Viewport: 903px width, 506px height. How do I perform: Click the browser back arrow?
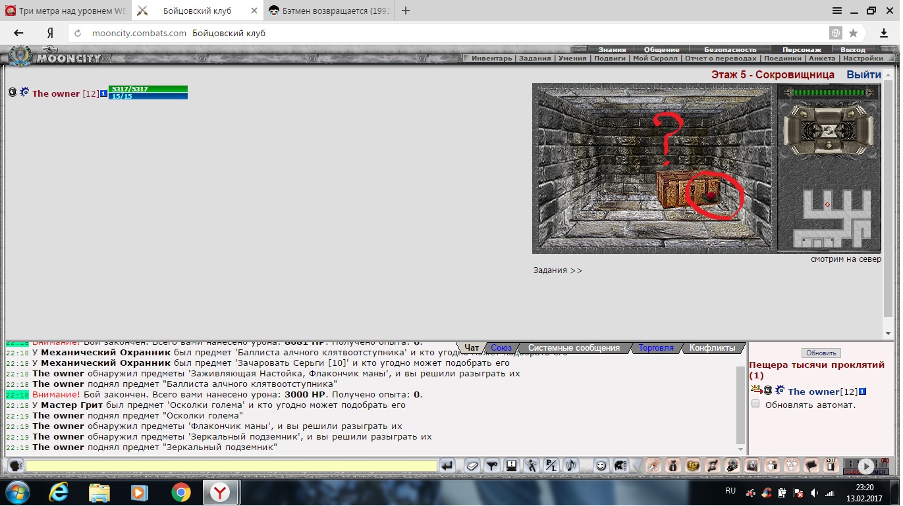point(18,33)
